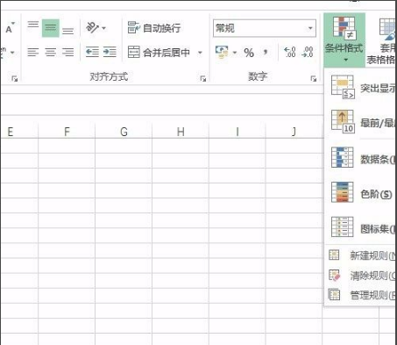Click 套用表格格式 format as table
Screen dimensions: 397x345
381,41
